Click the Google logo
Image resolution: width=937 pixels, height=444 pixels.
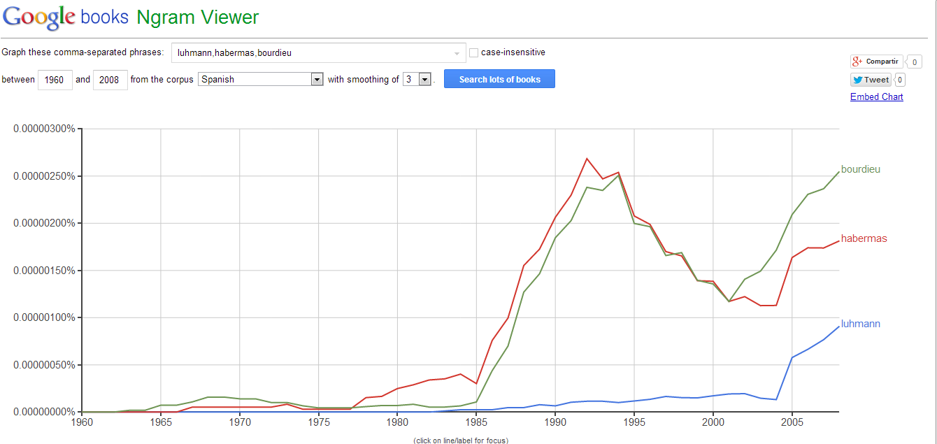point(39,17)
